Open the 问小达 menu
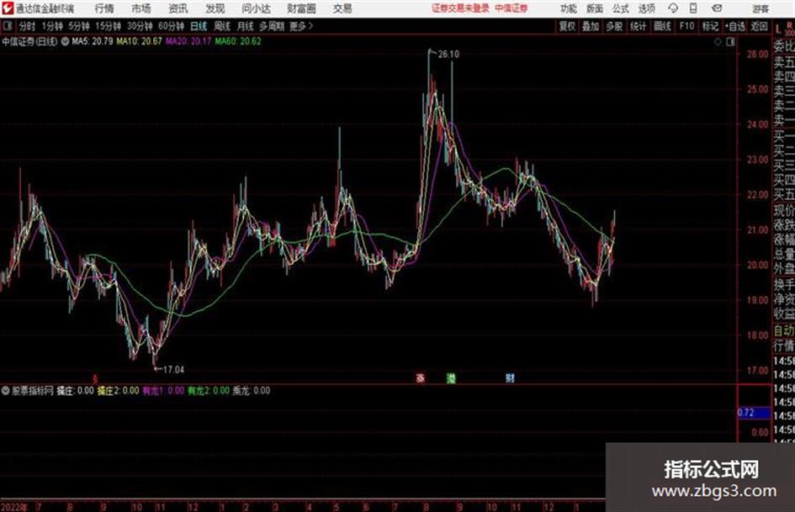This screenshot has height=512, width=795. (256, 8)
